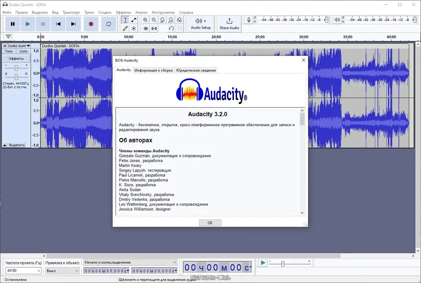The width and height of the screenshot is (421, 283).
Task: Click the track Эффекты button
Action: coord(16,58)
